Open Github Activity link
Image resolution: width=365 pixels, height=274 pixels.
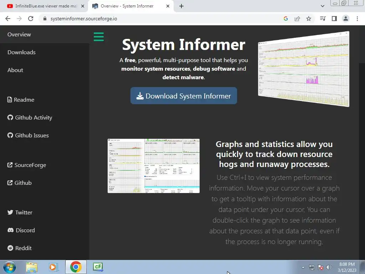coord(30,117)
